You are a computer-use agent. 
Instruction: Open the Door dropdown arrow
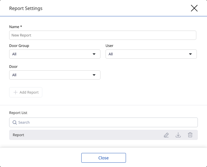94,75
